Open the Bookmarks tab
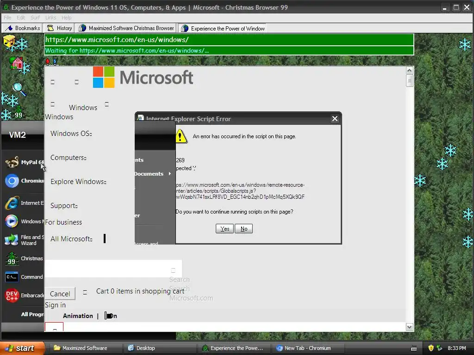 (23, 28)
